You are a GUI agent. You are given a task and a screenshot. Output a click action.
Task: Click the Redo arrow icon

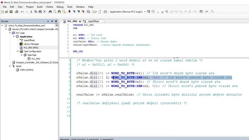27,12
